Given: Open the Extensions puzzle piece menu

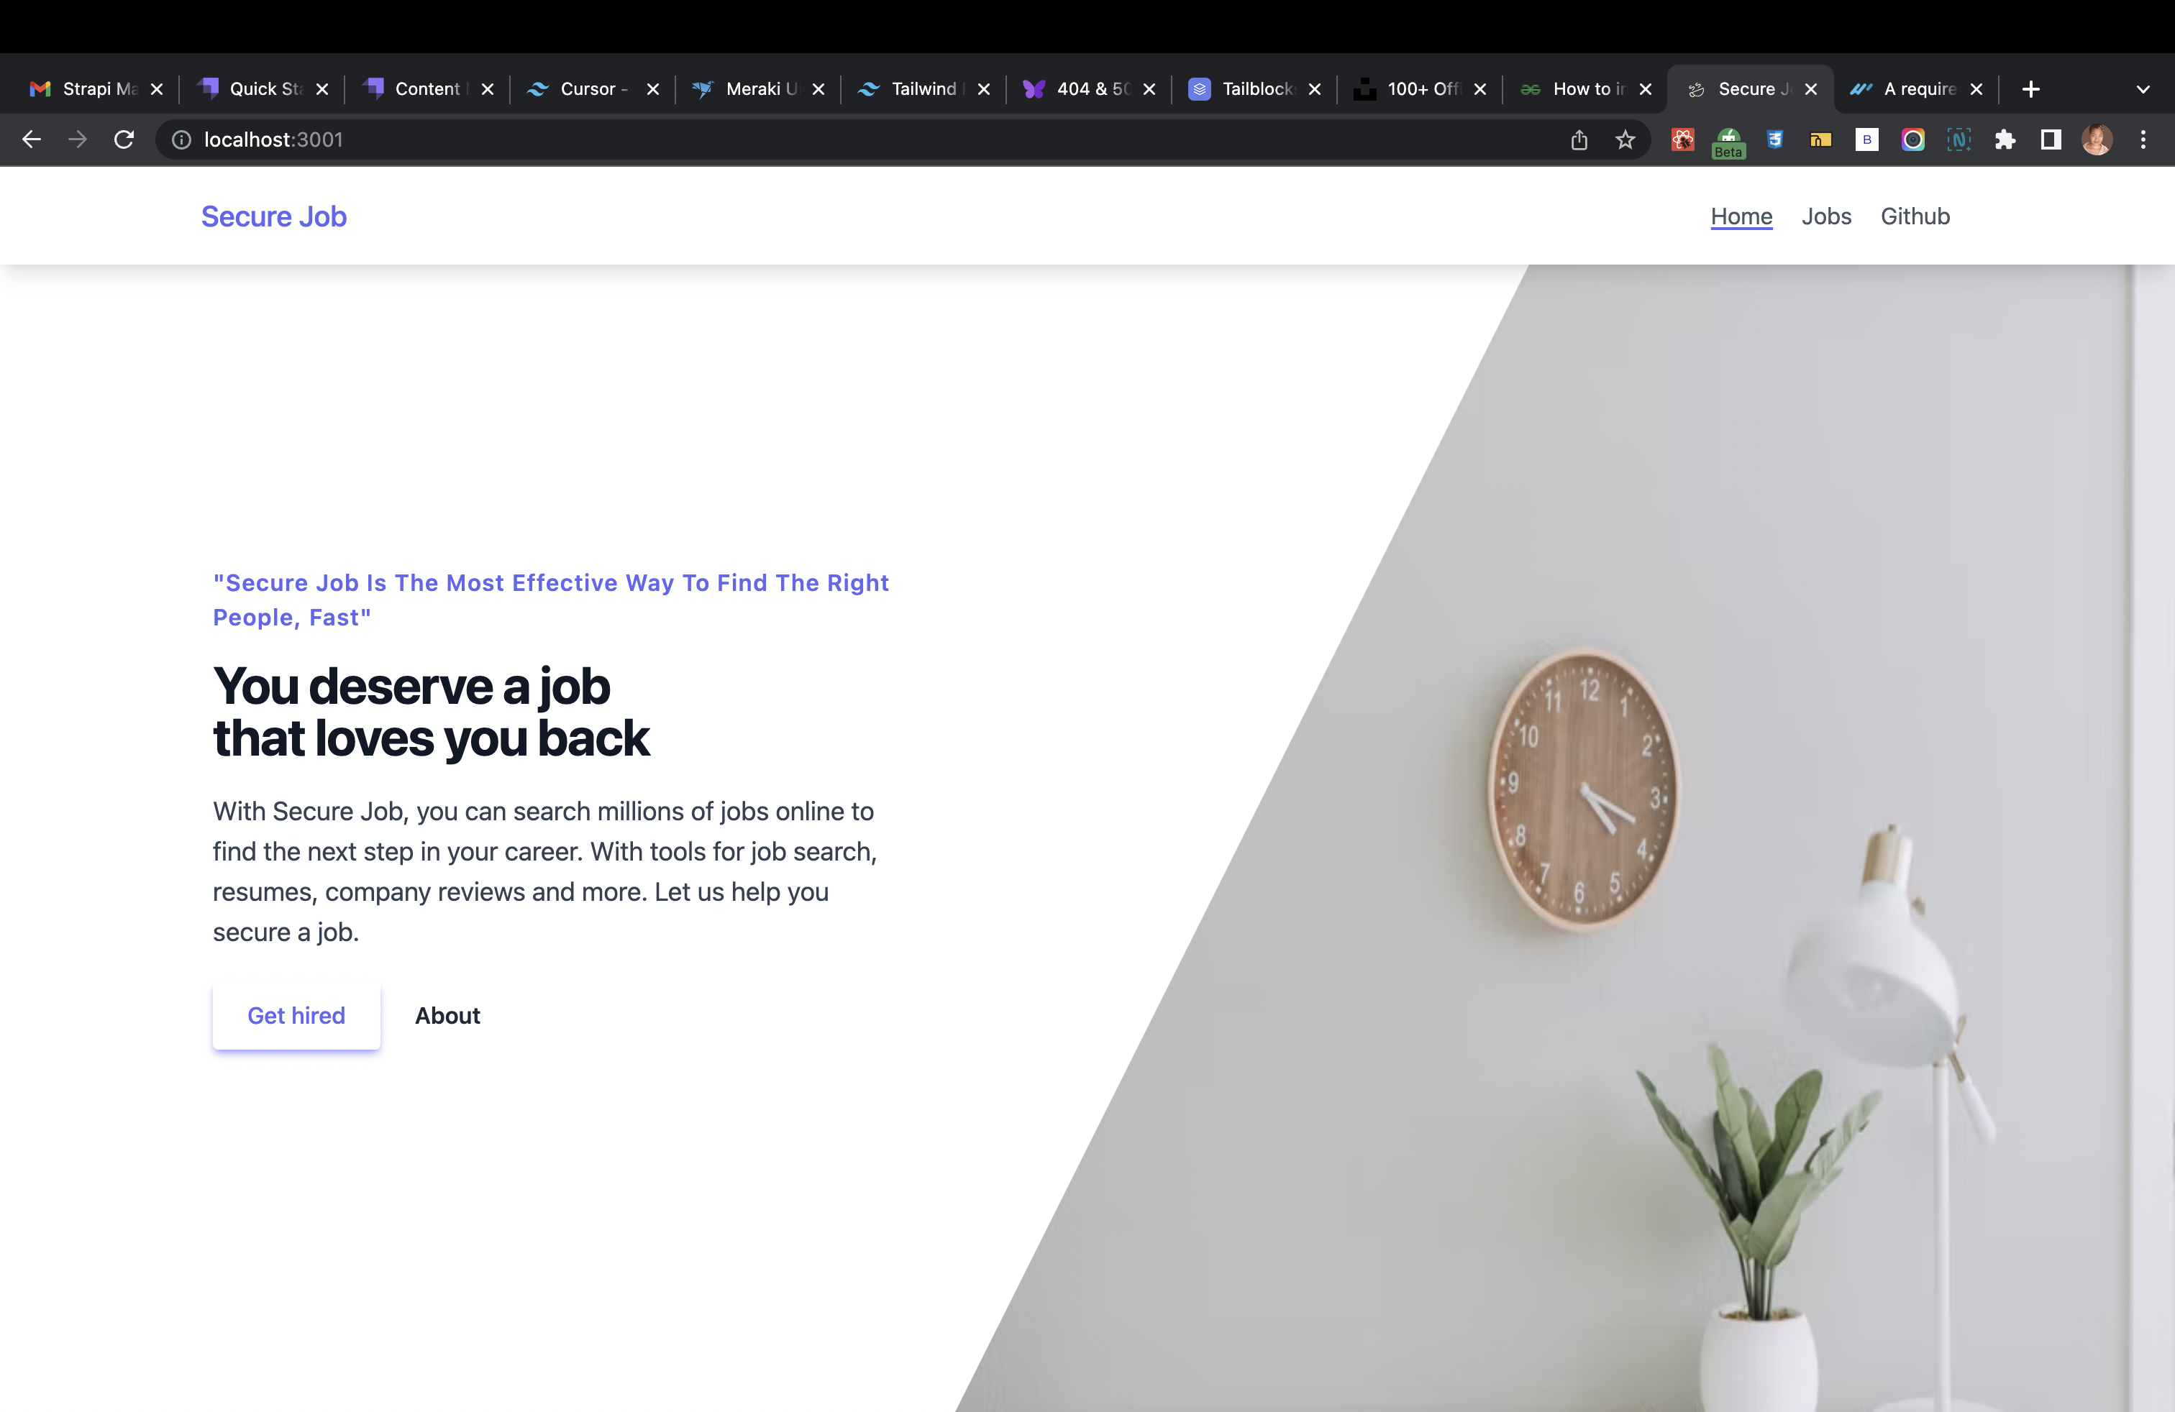Looking at the screenshot, I should [x=2005, y=139].
